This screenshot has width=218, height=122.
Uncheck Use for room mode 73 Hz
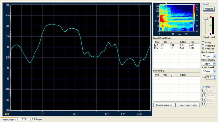[155, 45]
